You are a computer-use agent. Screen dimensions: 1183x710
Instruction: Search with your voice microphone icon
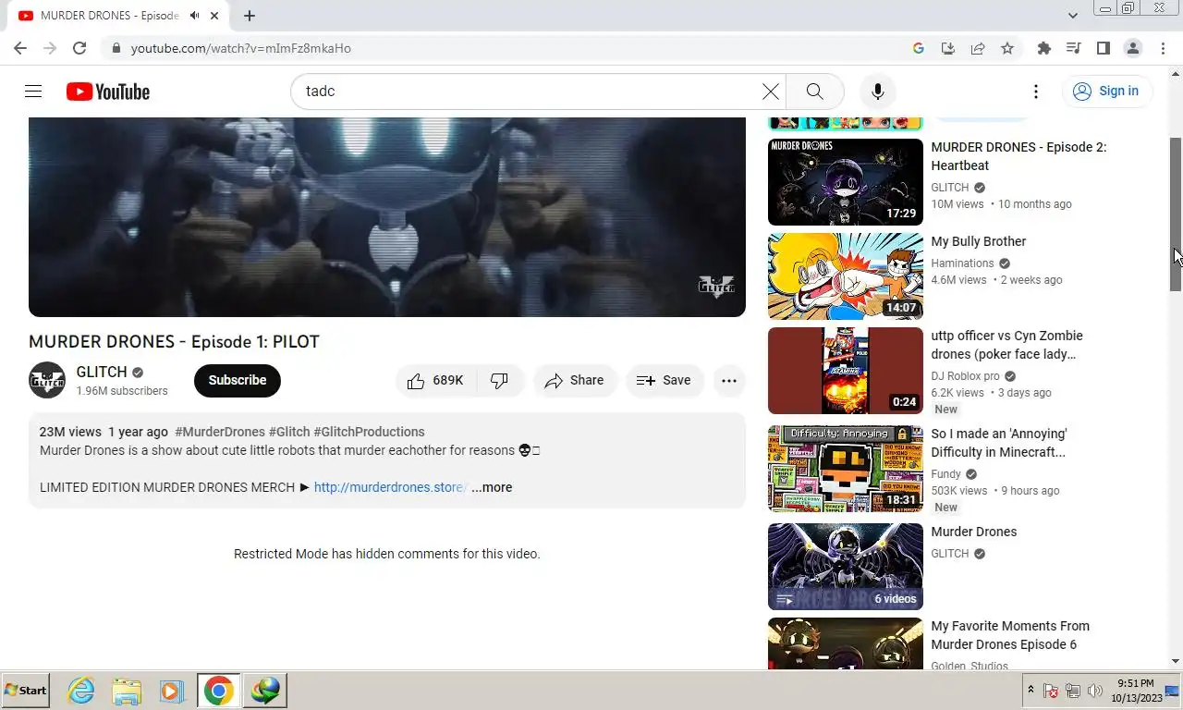coord(878,92)
